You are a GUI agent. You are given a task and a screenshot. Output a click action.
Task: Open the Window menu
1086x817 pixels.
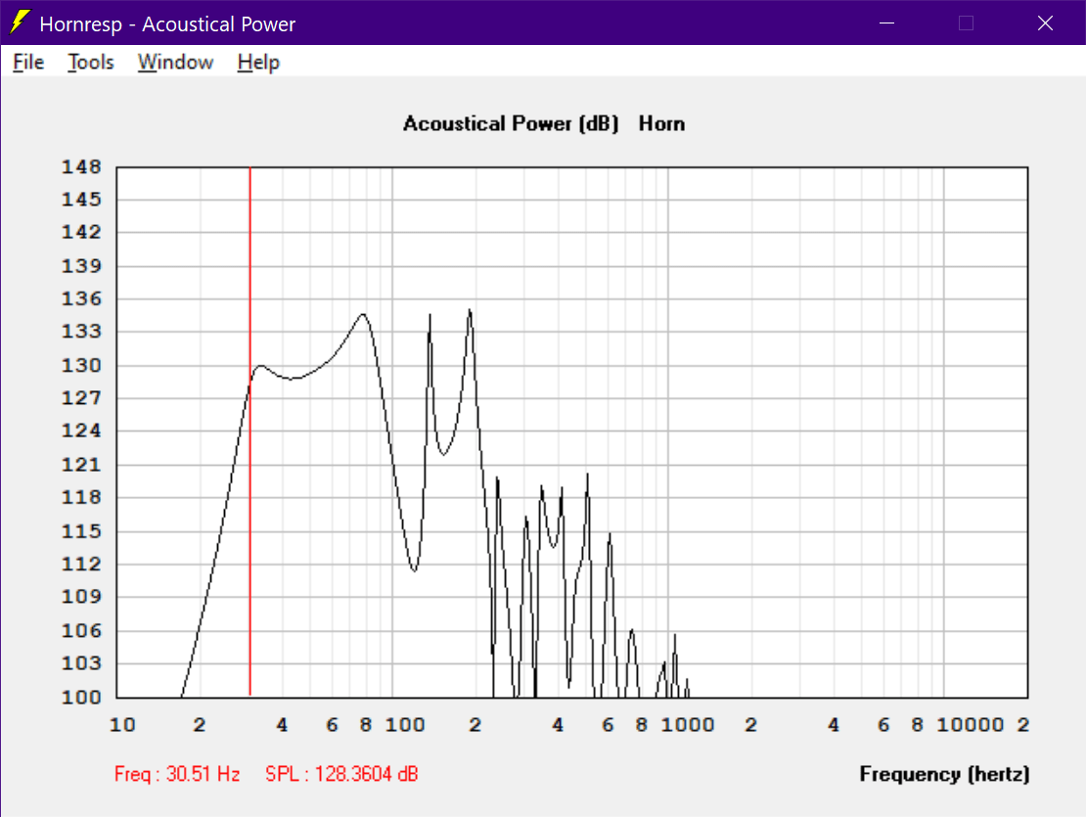coord(175,63)
